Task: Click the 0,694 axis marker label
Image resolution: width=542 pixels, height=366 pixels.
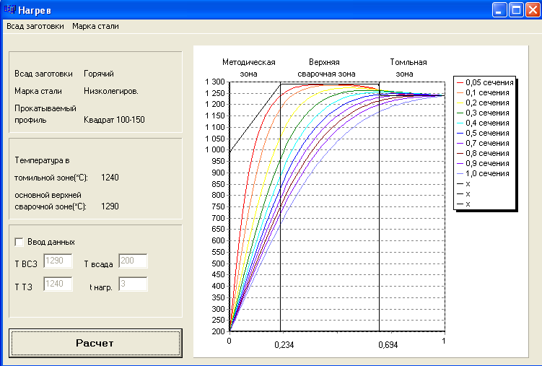Action: click(388, 345)
